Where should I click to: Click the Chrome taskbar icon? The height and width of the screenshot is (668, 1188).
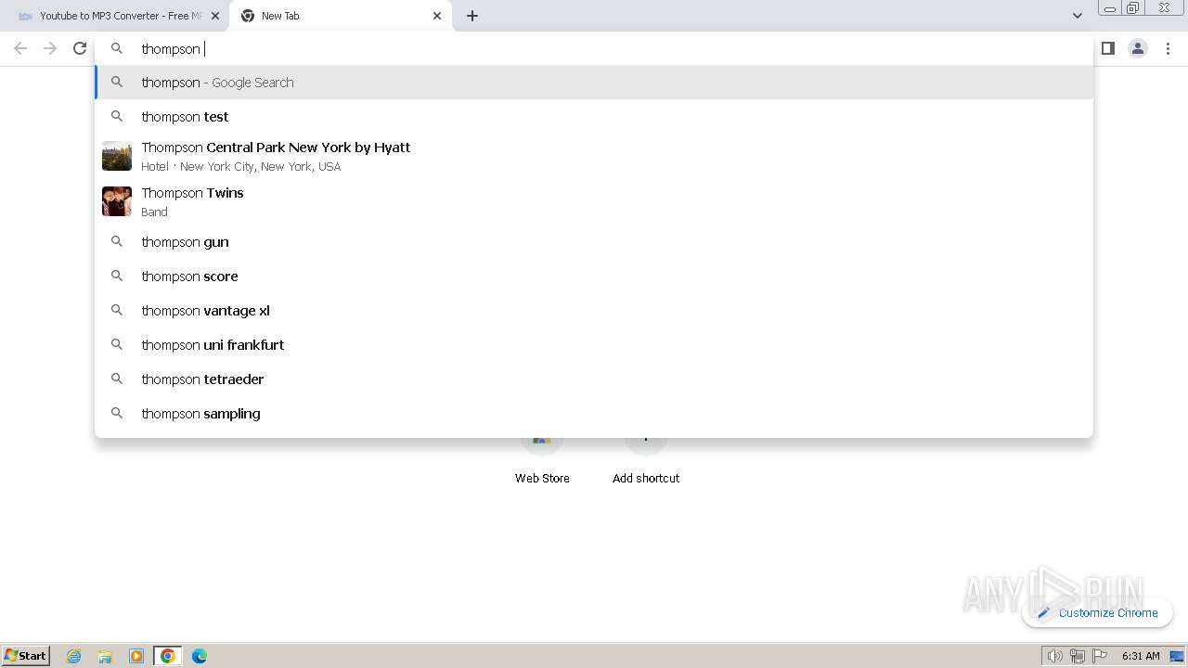click(x=168, y=656)
